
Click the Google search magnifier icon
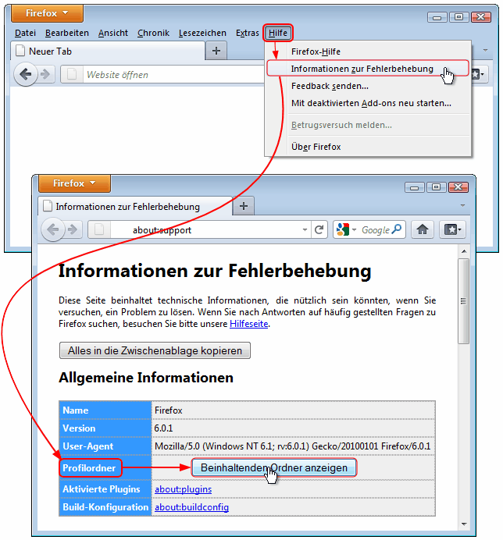[x=398, y=229]
